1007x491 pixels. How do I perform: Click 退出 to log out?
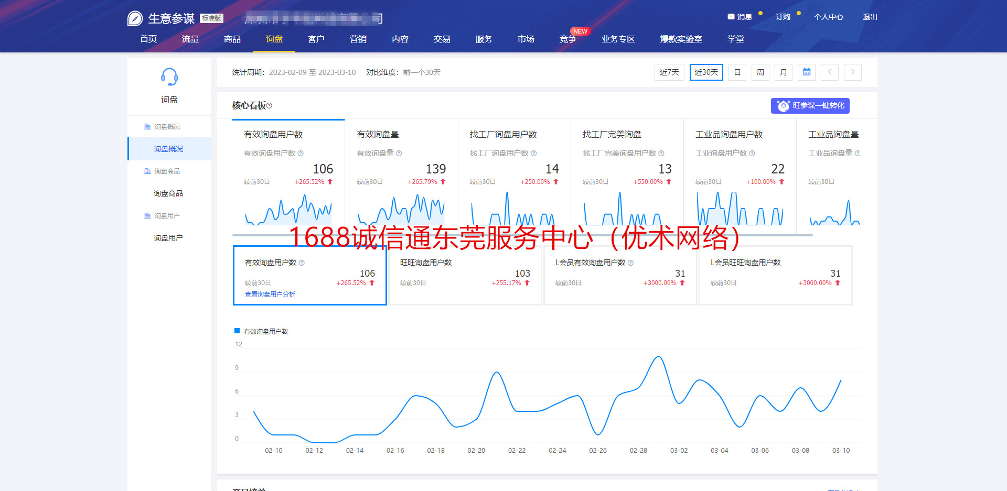click(x=870, y=17)
